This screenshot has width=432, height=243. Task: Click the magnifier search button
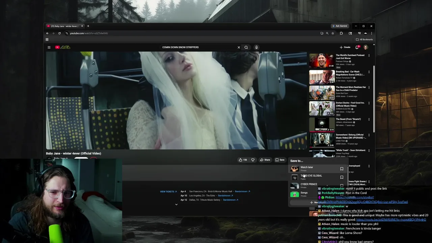pos(246,47)
